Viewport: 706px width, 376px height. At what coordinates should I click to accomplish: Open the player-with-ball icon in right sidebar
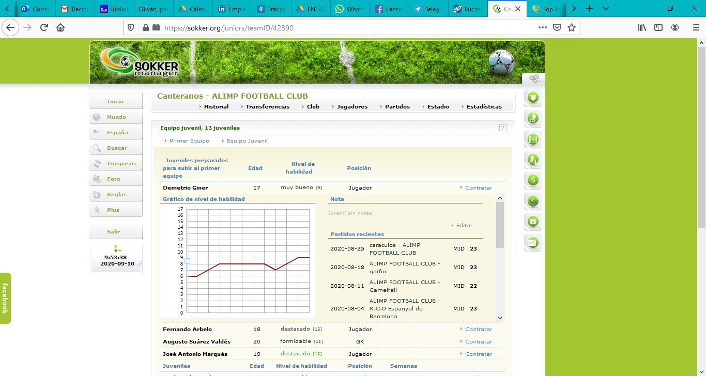coord(533,118)
